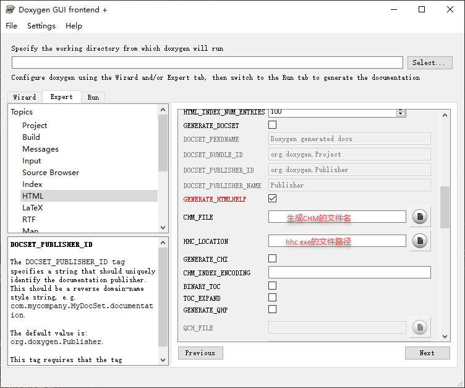Click the help panel scroll-down arrow

pyautogui.click(x=163, y=360)
